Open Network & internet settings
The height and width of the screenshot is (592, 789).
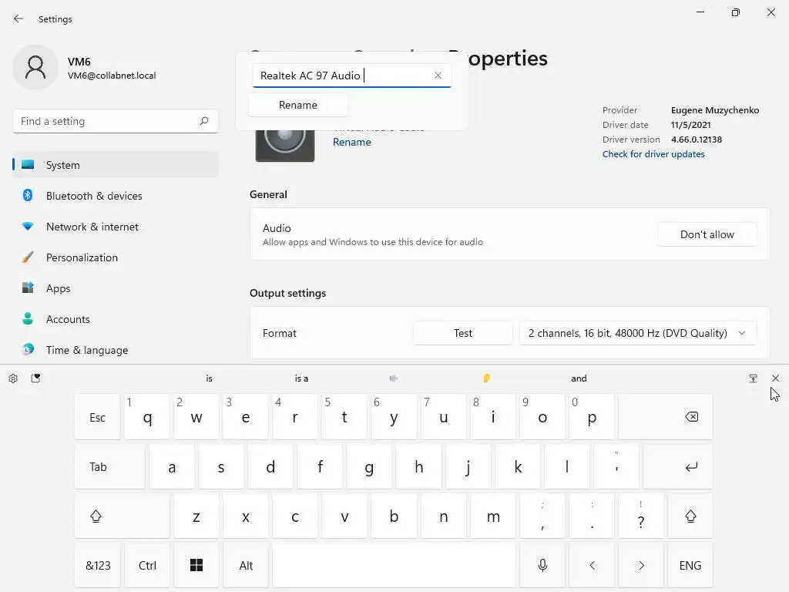pos(116,227)
